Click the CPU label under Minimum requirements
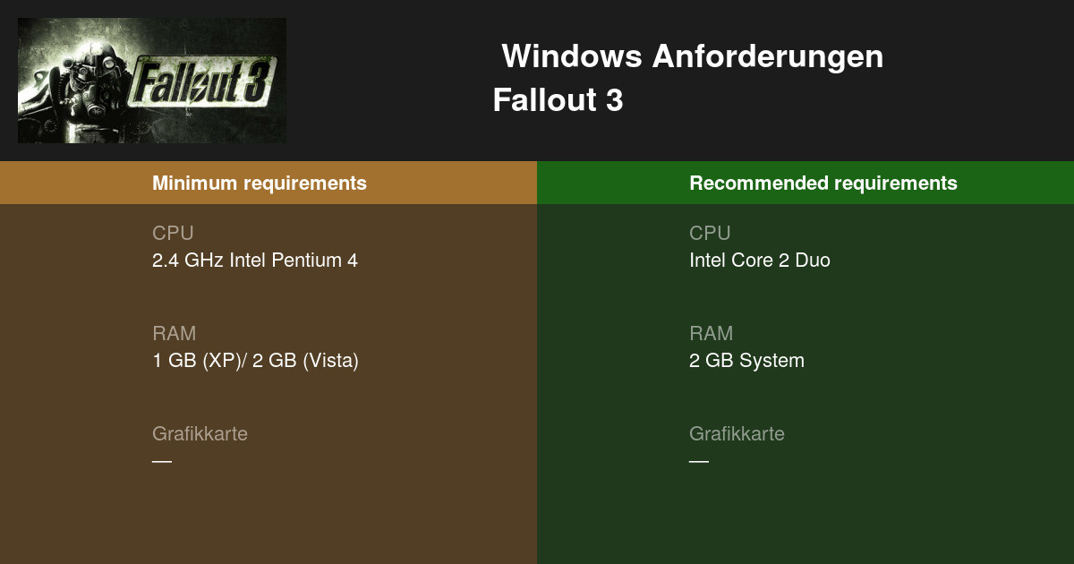The width and height of the screenshot is (1074, 564). point(173,233)
